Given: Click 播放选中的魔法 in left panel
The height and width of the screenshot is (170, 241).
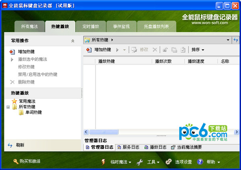Looking at the screenshot, I should (33, 59).
